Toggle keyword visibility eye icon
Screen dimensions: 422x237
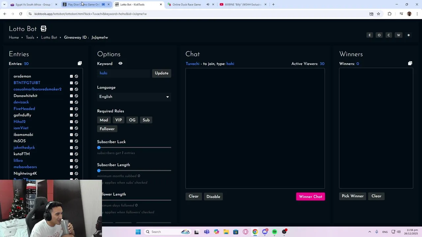coord(120,64)
